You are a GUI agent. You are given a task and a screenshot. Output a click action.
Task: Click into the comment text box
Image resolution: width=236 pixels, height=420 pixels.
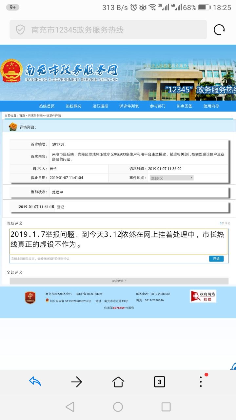118,241
